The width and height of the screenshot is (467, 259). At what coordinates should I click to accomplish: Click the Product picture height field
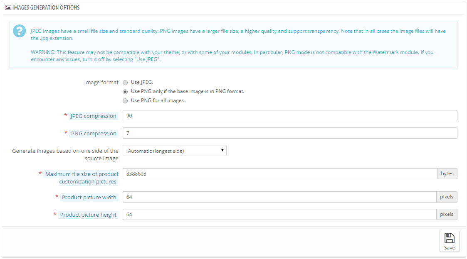[279, 215]
